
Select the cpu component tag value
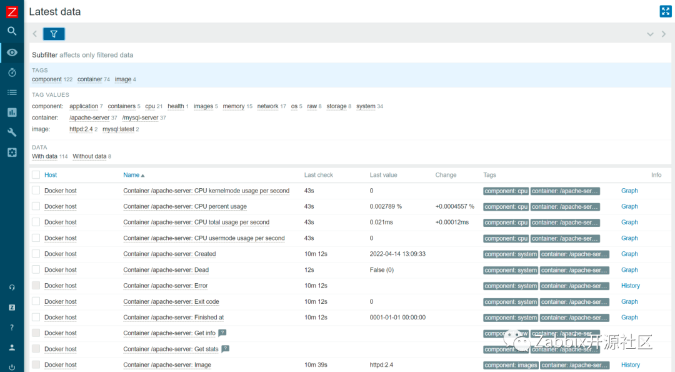(x=150, y=106)
